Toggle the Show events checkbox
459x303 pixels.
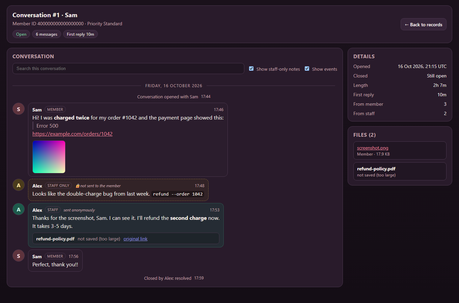pos(307,69)
